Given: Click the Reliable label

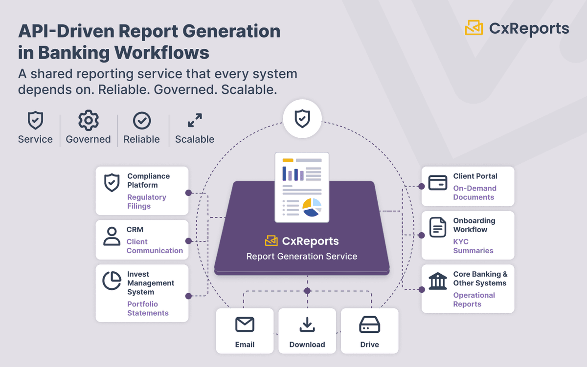Looking at the screenshot, I should tap(142, 139).
